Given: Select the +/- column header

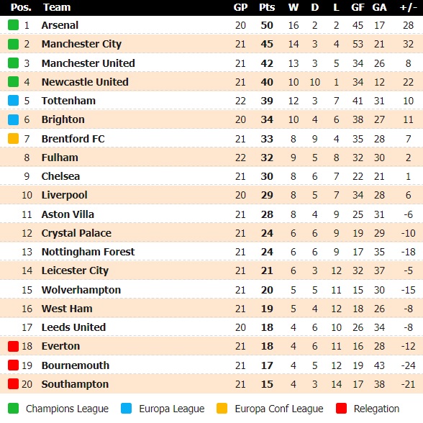Looking at the screenshot, I should tap(408, 7).
